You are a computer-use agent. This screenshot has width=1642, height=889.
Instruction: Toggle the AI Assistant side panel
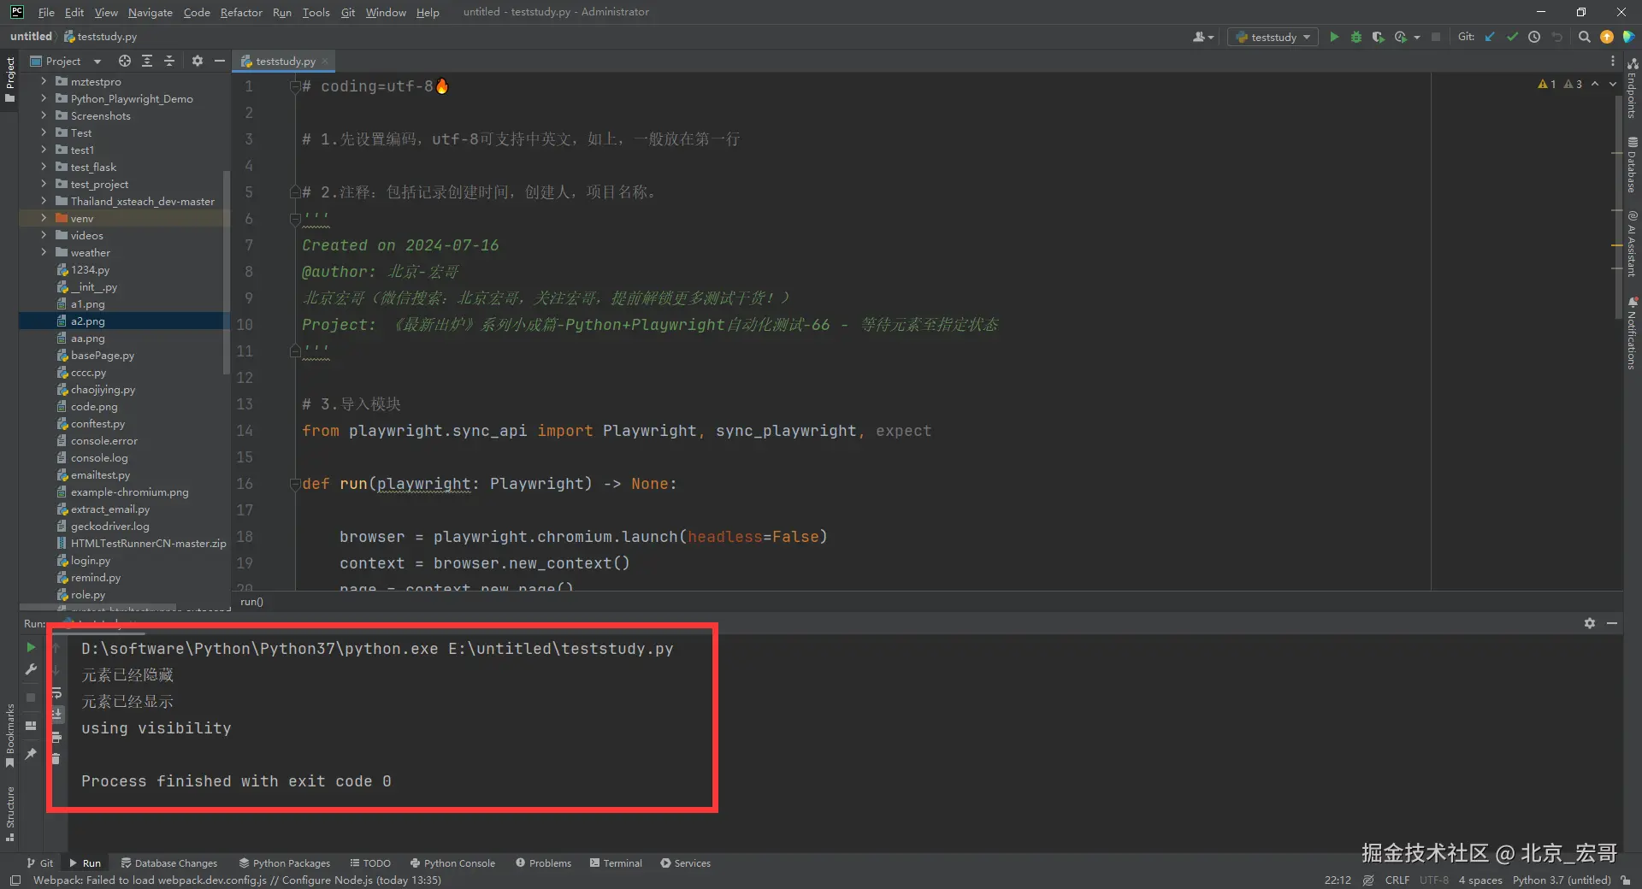click(x=1633, y=244)
